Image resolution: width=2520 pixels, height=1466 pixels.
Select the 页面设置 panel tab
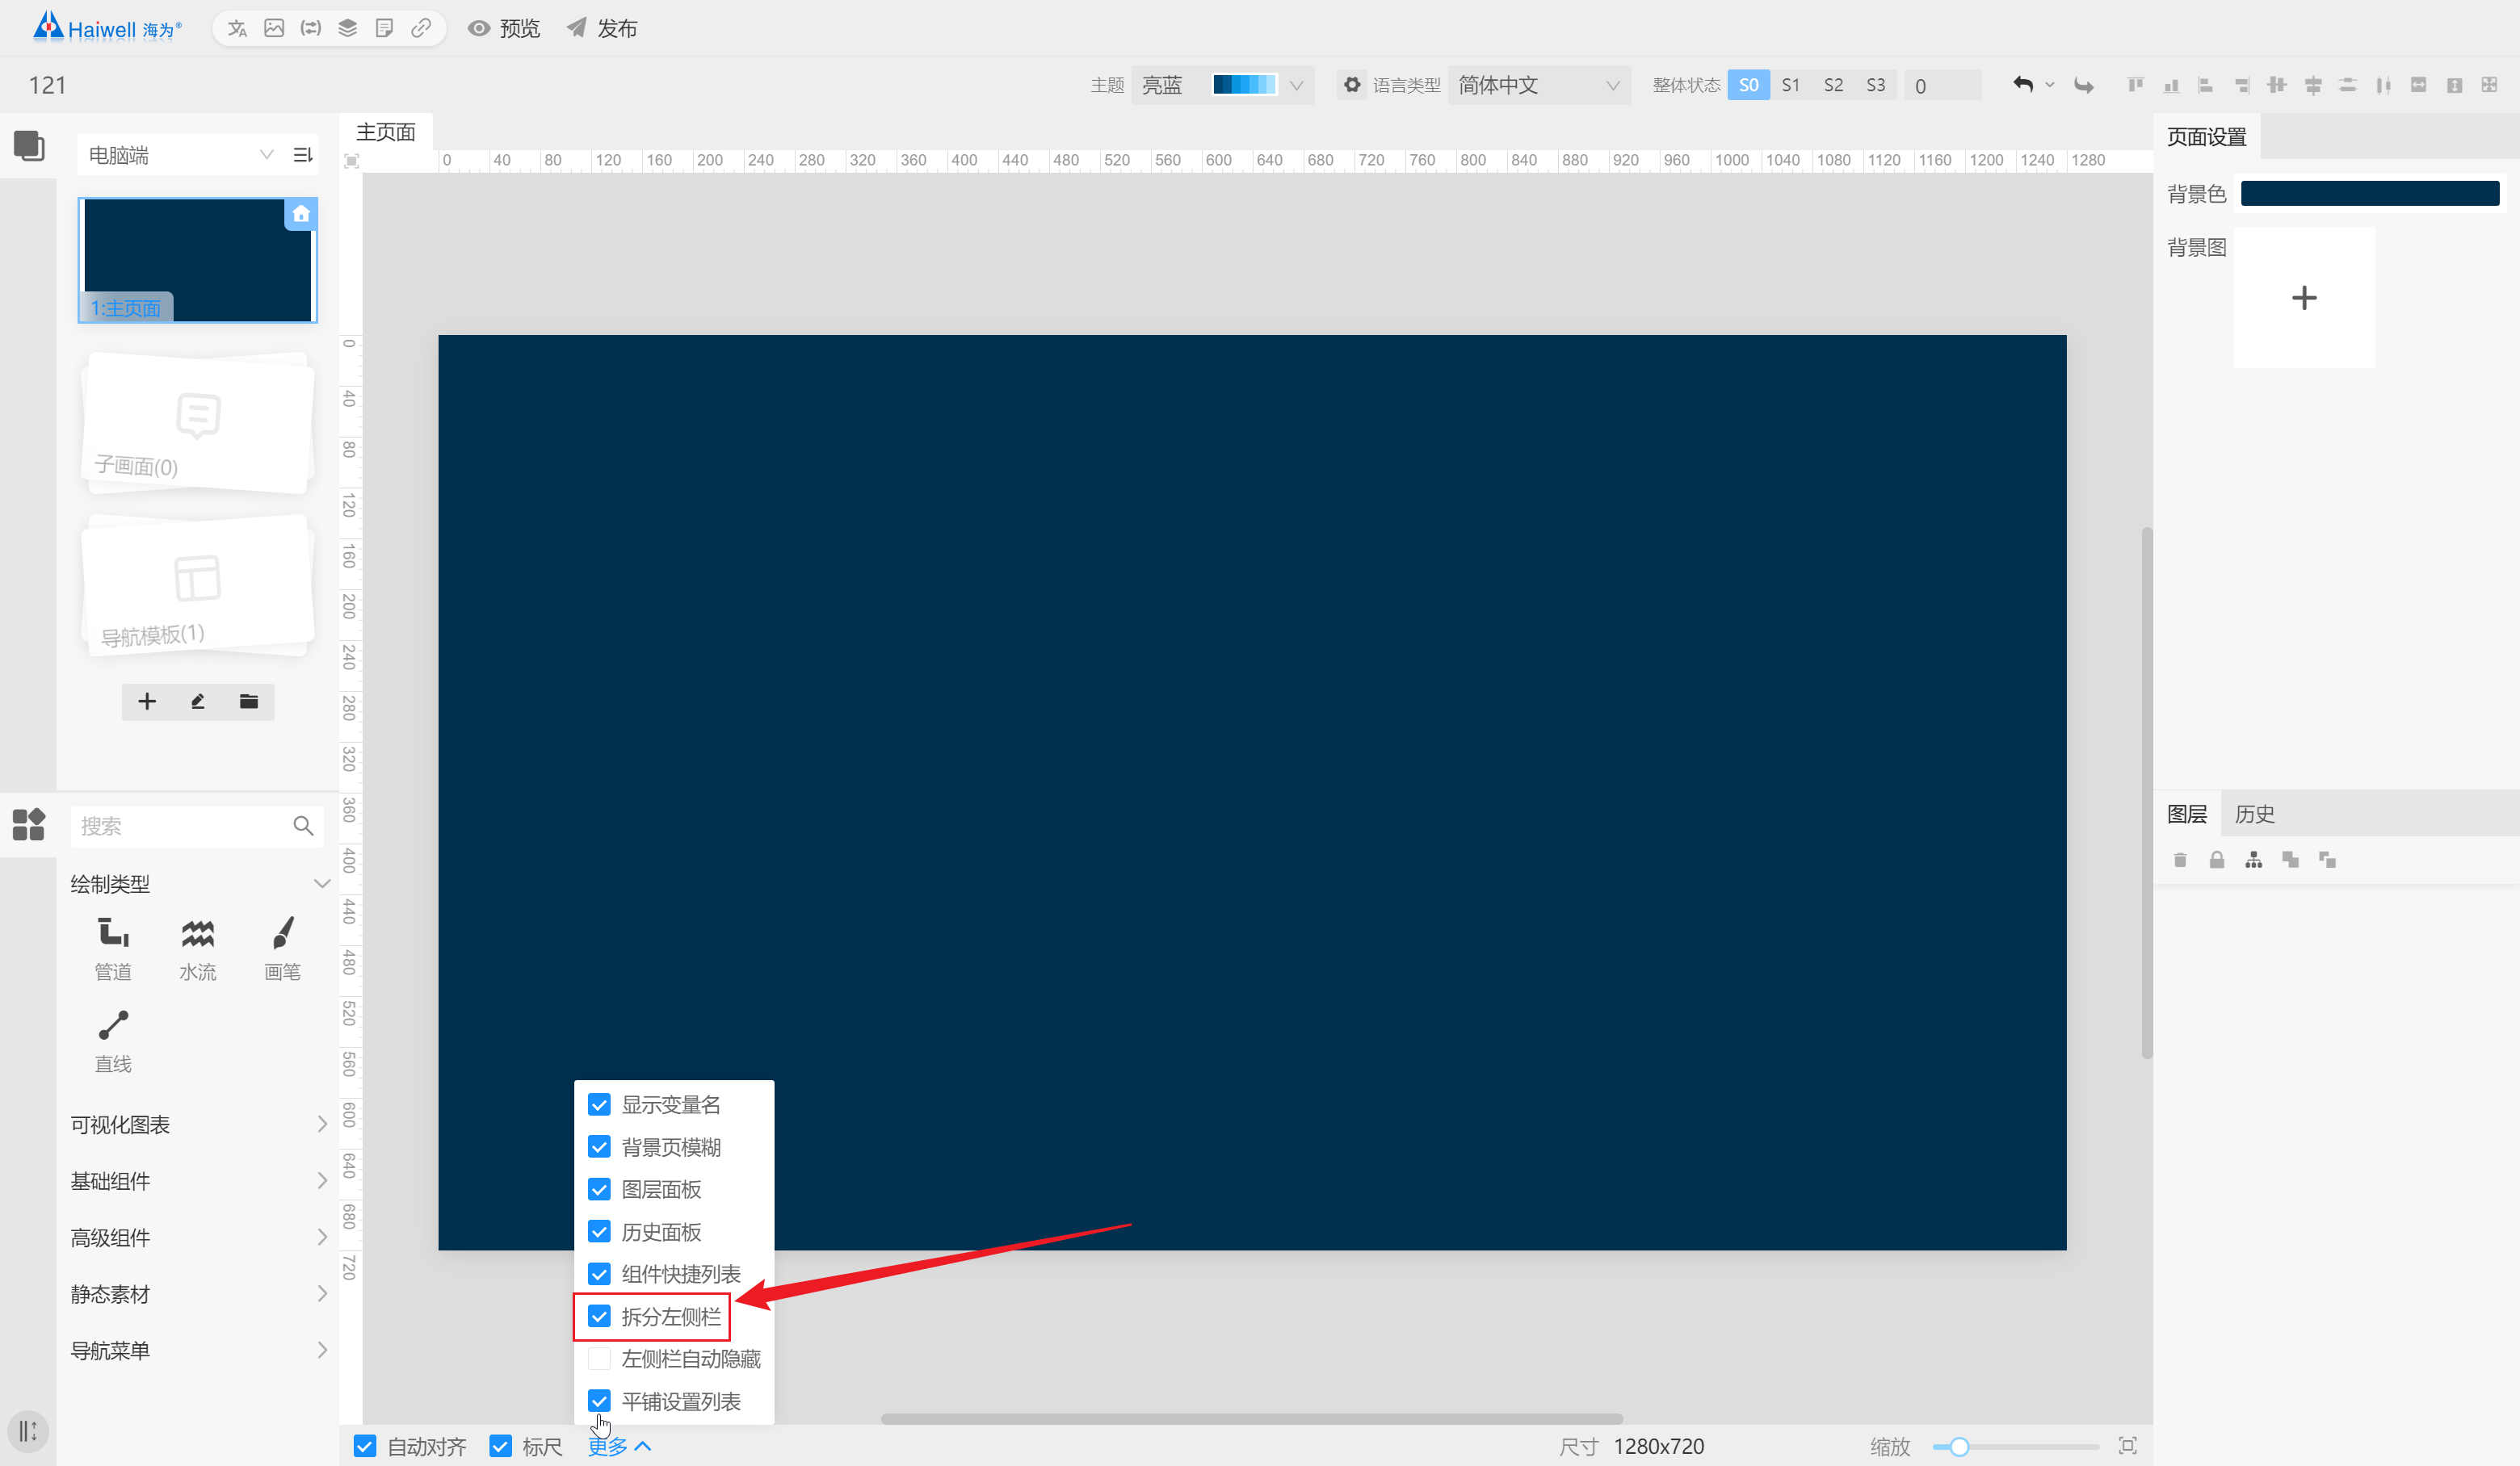pyautogui.click(x=2207, y=136)
